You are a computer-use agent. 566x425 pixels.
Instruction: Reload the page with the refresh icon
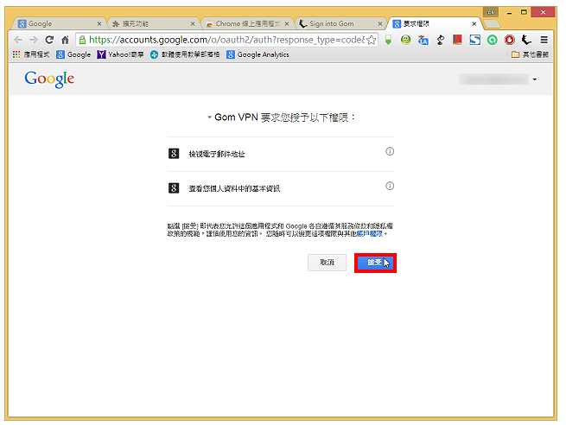[49, 40]
